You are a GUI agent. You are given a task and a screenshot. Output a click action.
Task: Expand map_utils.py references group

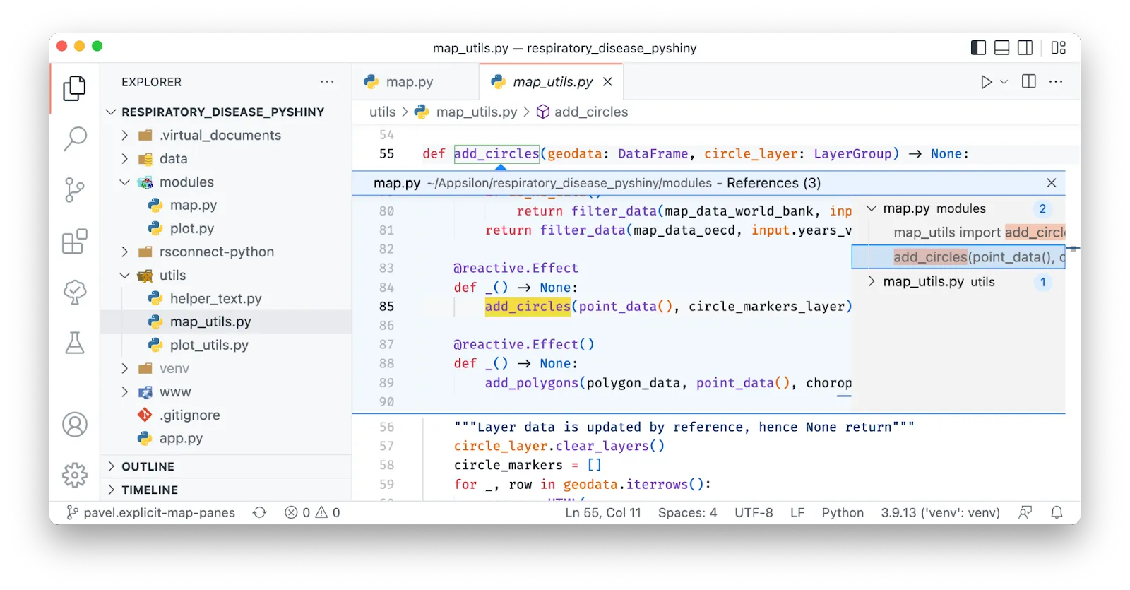pos(872,282)
